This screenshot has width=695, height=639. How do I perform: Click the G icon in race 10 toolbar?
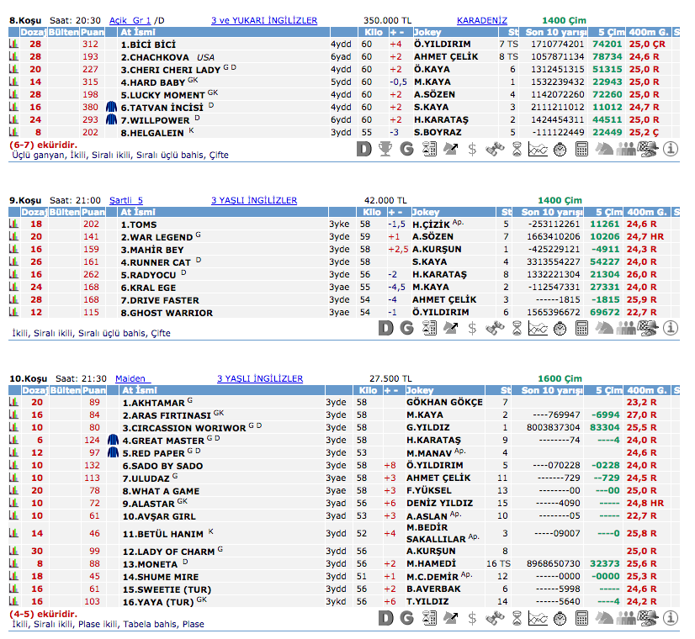[x=406, y=618]
